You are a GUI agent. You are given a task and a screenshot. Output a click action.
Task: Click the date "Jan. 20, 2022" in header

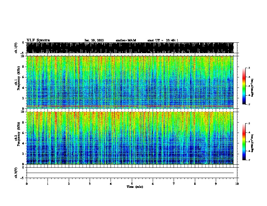tap(94, 40)
